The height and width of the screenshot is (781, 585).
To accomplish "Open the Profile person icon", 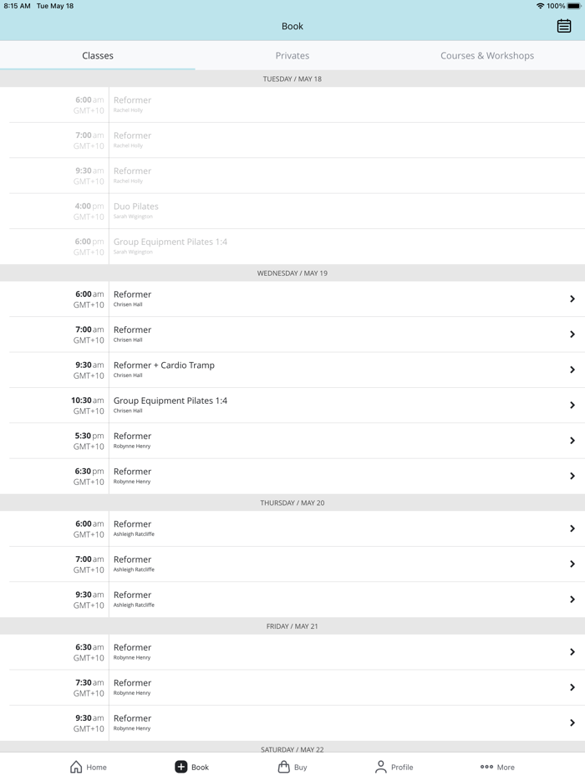I will click(381, 767).
